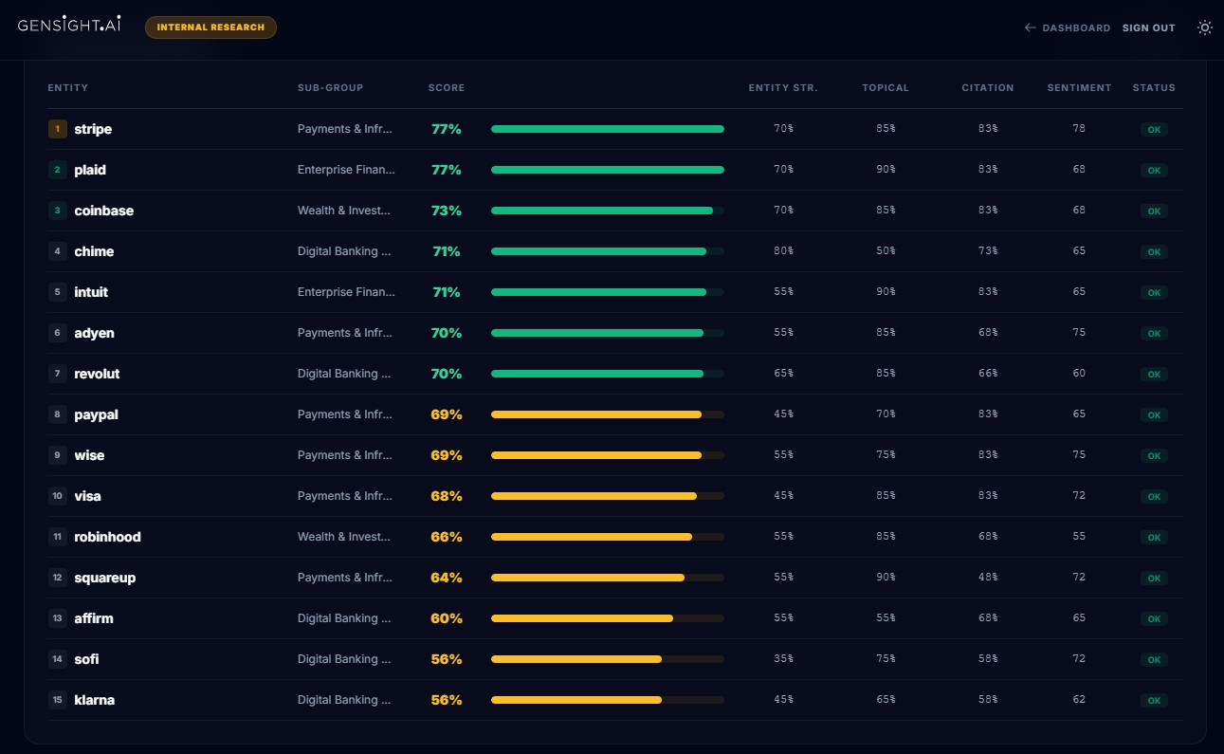
Task: Select the visa entity name
Action: click(88, 496)
